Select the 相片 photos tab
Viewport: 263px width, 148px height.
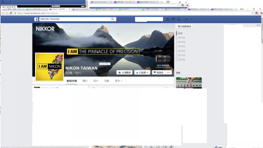click(96, 81)
